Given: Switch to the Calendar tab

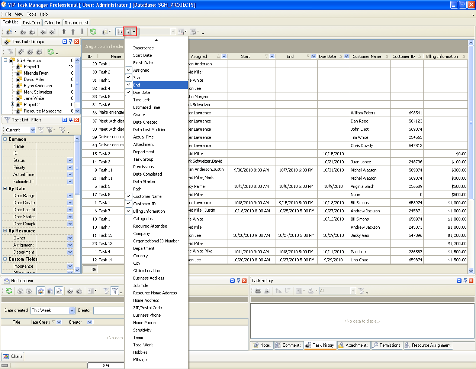Looking at the screenshot, I should 52,23.
